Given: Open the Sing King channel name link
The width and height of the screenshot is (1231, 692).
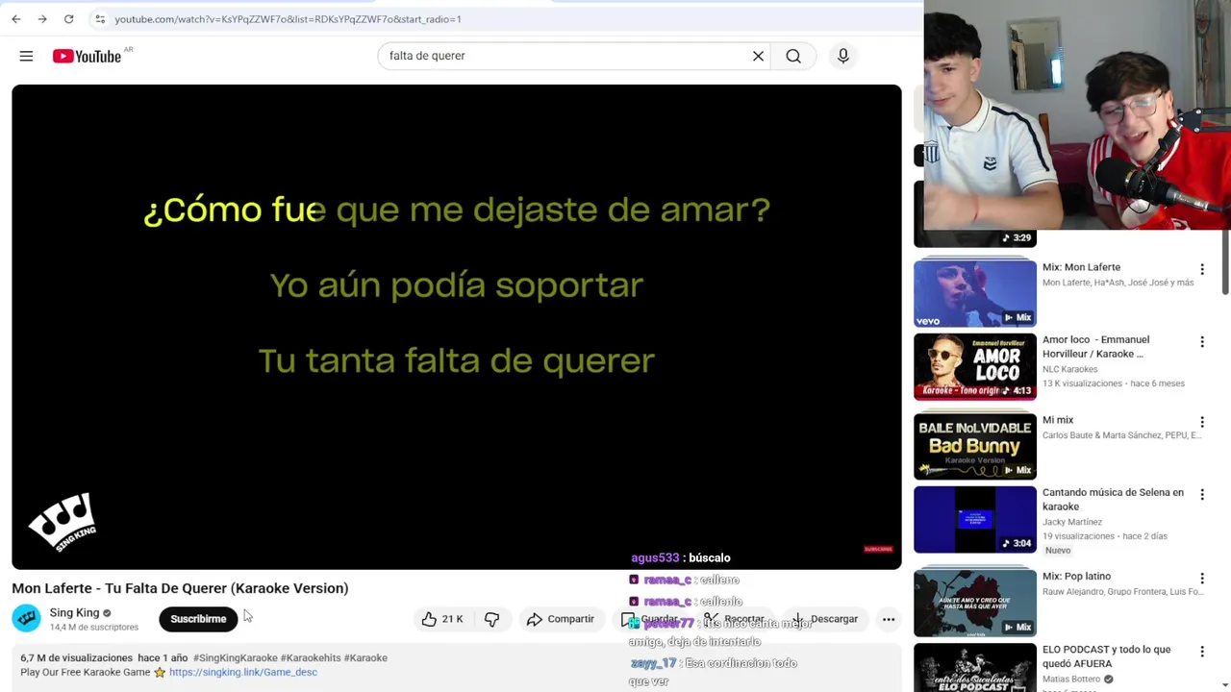Looking at the screenshot, I should click(x=74, y=612).
